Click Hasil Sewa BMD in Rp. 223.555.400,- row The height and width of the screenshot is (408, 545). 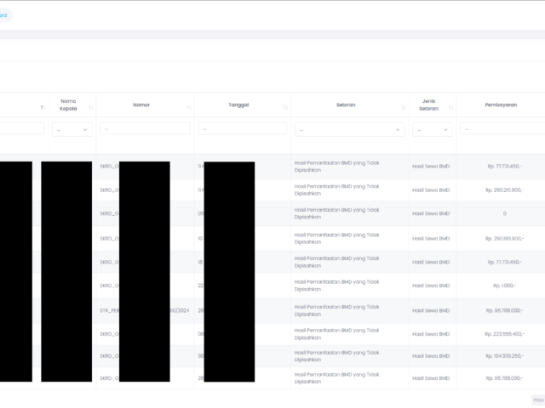click(x=431, y=334)
